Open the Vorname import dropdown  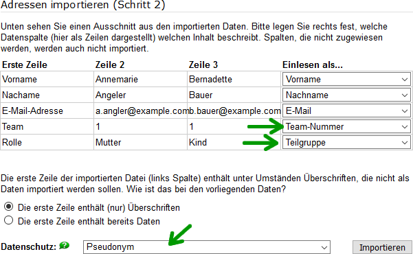[x=346, y=79]
